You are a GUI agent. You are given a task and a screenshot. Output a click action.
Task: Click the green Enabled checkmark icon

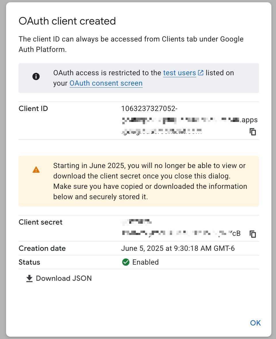tap(126, 262)
